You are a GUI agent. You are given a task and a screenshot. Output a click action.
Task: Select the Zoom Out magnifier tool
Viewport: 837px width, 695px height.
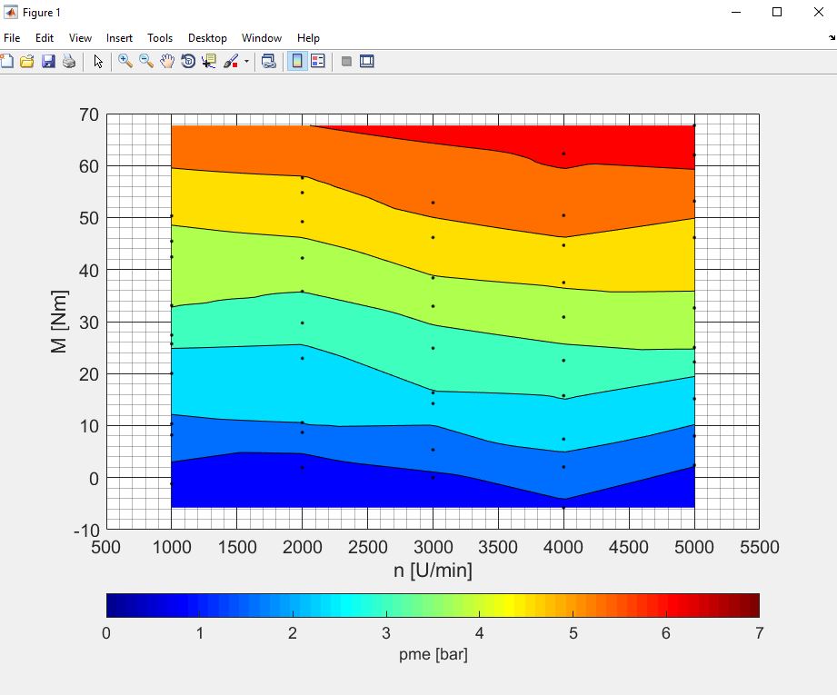click(x=146, y=62)
